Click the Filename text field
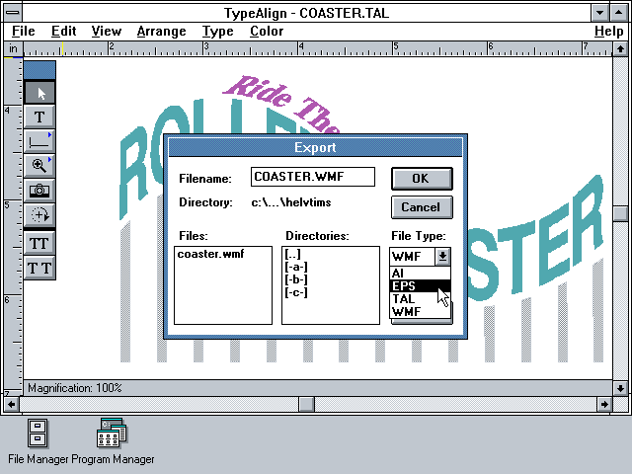Image resolution: width=632 pixels, height=474 pixels. coord(312,177)
